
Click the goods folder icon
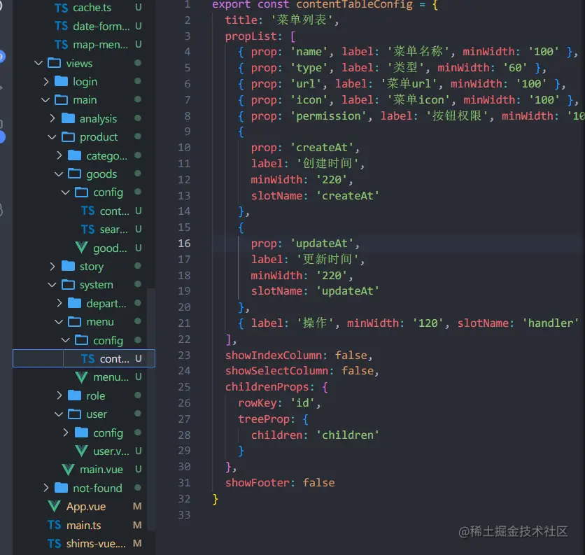(75, 174)
